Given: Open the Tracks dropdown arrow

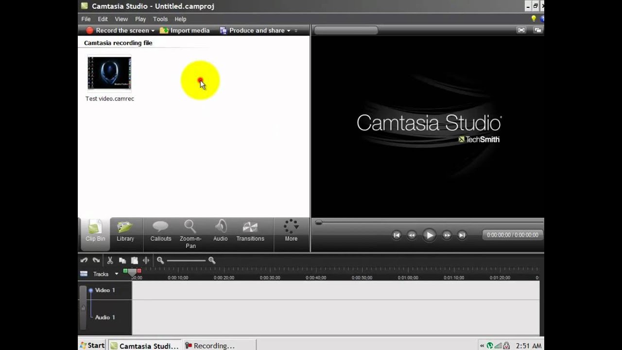Looking at the screenshot, I should [116, 274].
